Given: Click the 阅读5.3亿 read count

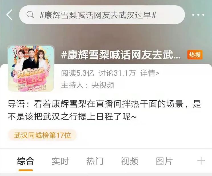Looking at the screenshot, I should 78,73.
